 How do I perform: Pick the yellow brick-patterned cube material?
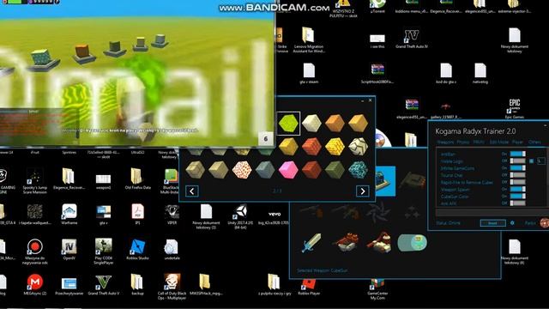point(335,147)
